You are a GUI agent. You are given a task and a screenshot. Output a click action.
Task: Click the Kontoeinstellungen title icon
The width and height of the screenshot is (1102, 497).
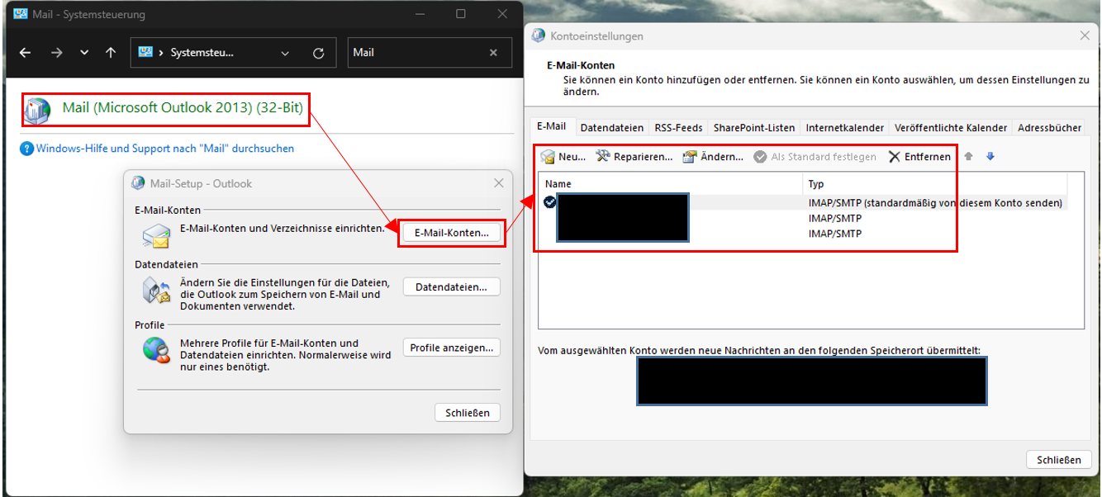539,35
